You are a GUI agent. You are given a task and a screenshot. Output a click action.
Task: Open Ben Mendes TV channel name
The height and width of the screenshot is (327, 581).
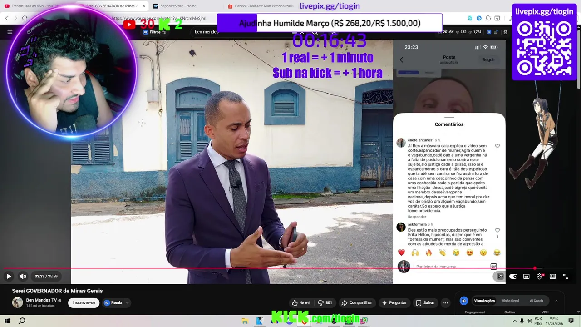tap(41, 300)
